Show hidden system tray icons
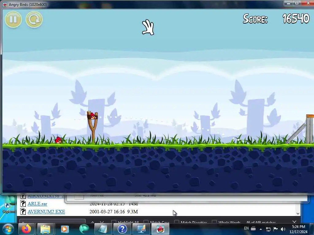This screenshot has width=314, height=235. 261,229
